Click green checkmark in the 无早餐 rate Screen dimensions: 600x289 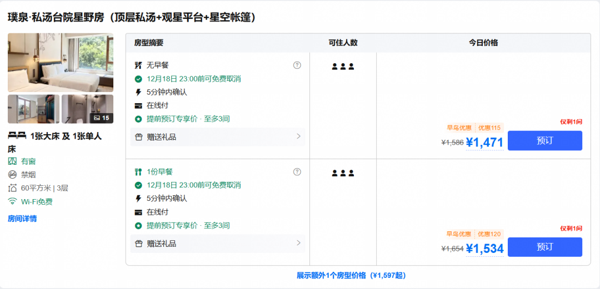138,79
